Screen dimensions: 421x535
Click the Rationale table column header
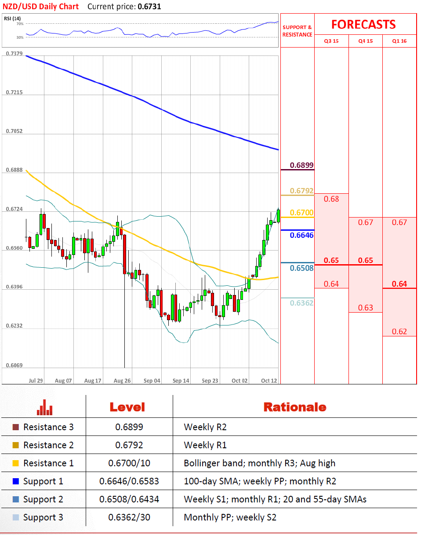[295, 407]
